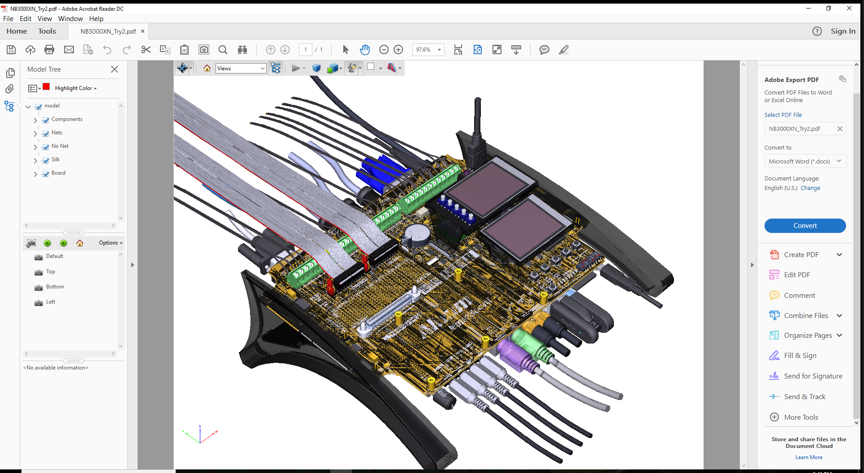Click the Highlight pen icon
Viewport: 864px width, 473px height.
pyautogui.click(x=564, y=50)
